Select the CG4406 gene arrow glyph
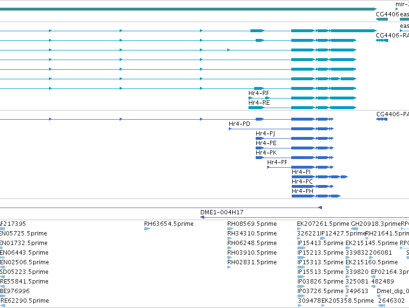 (382, 19)
